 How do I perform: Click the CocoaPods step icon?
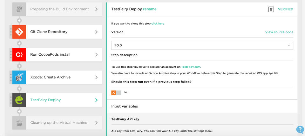coord(19,55)
